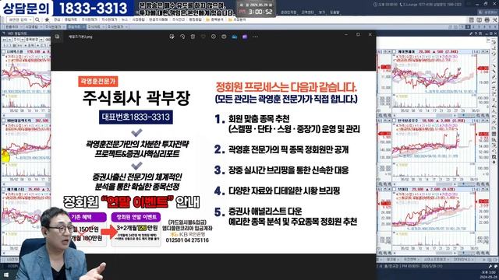
Task: Open the Windows Start button
Action: tap(5, 275)
